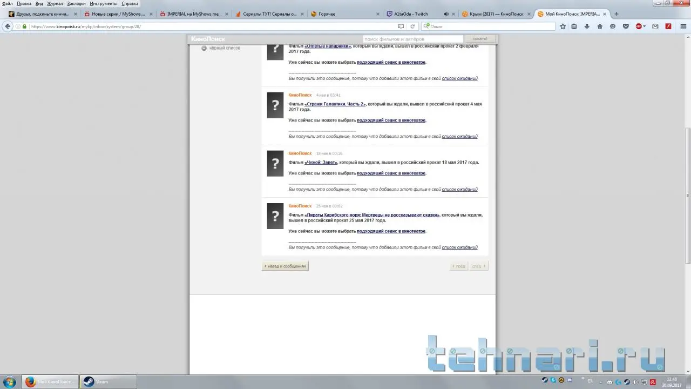691x389 pixels.
Task: Click КиноПоиск sender name dated 25 мая
Action: pyautogui.click(x=300, y=206)
